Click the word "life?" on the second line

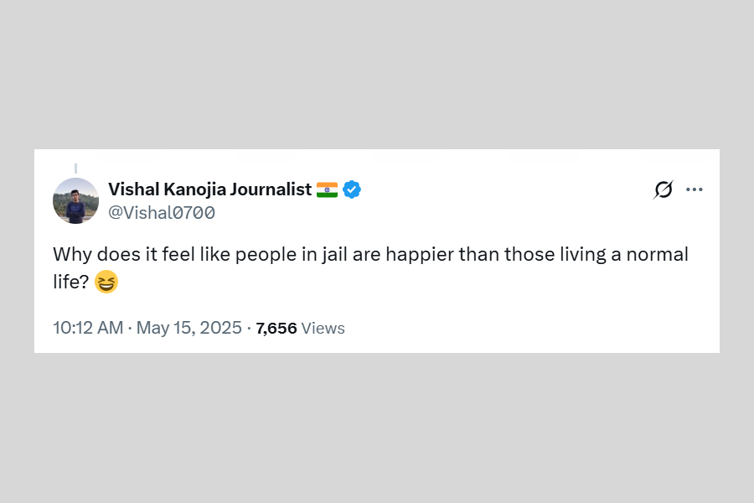70,283
